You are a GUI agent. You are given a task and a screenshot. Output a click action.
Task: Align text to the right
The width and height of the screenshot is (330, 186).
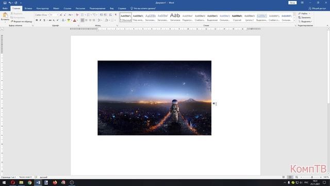pos(90,20)
